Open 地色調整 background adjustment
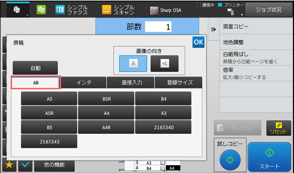This screenshot has width=294, height=173. 256,42
